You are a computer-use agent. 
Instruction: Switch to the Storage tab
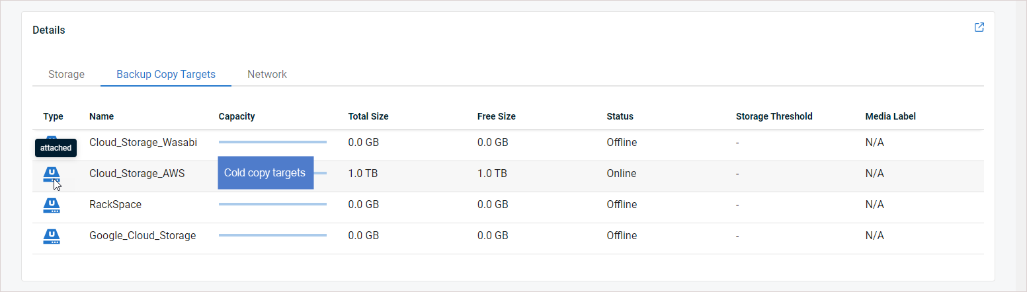pyautogui.click(x=66, y=74)
